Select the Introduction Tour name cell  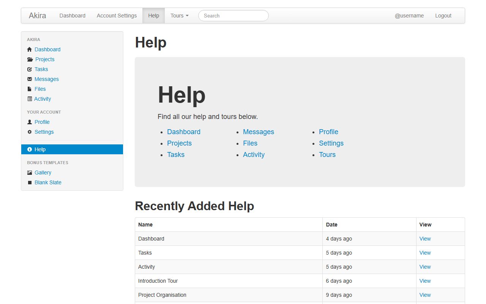coord(229,281)
